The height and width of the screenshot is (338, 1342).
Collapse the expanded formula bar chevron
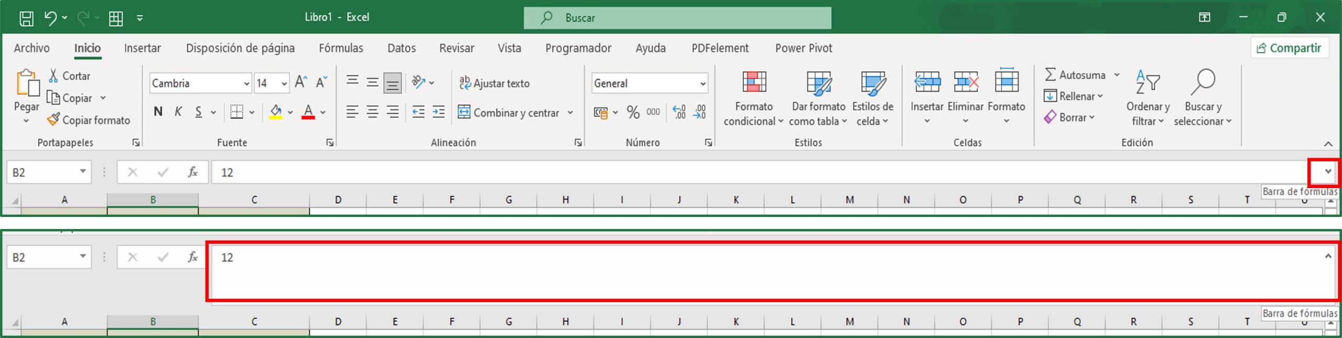point(1328,256)
